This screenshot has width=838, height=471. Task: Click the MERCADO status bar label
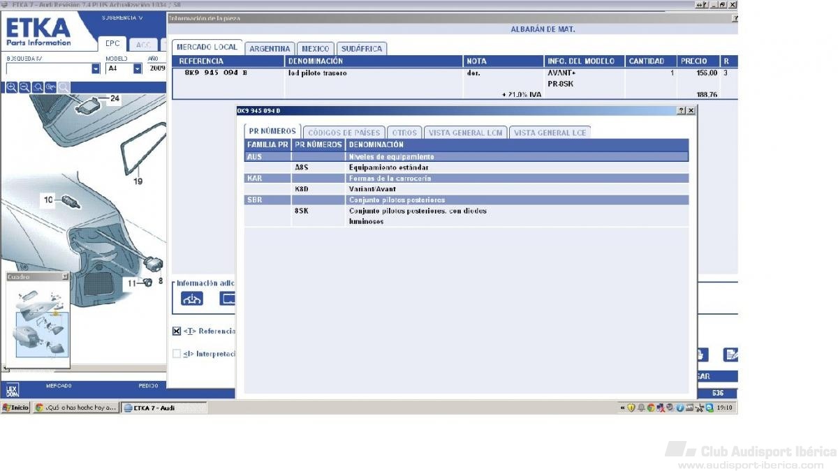pyautogui.click(x=59, y=386)
